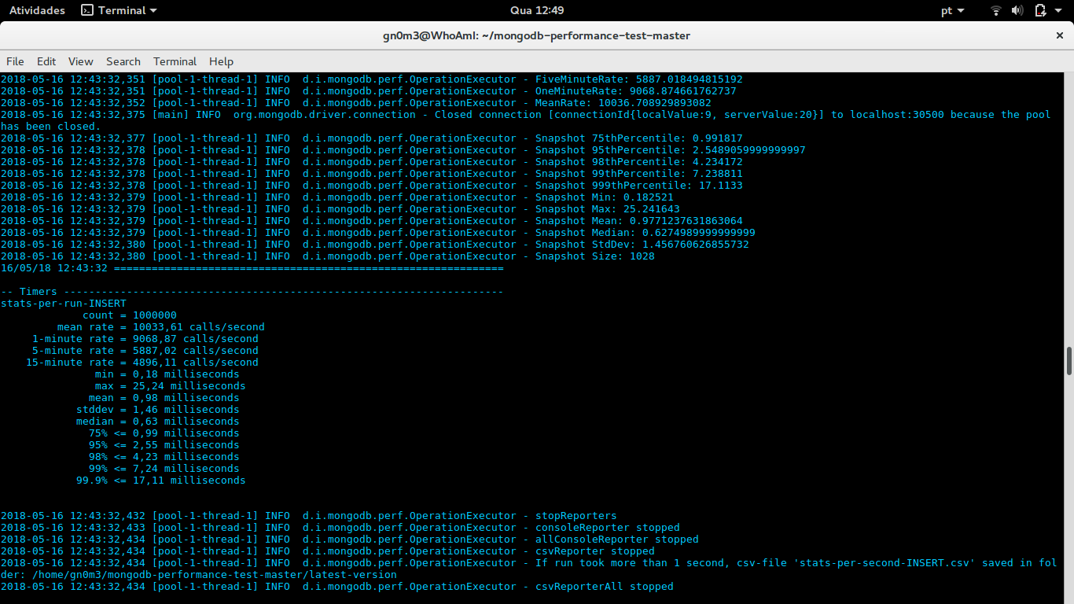This screenshot has width=1074, height=604.
Task: Click '75% <= 0,99 milliseconds' line
Action: tap(164, 433)
